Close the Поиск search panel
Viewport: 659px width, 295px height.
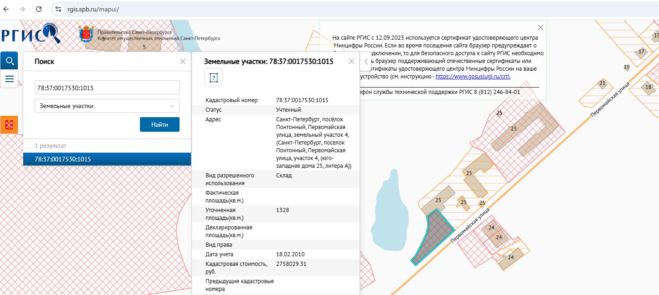pos(183,61)
